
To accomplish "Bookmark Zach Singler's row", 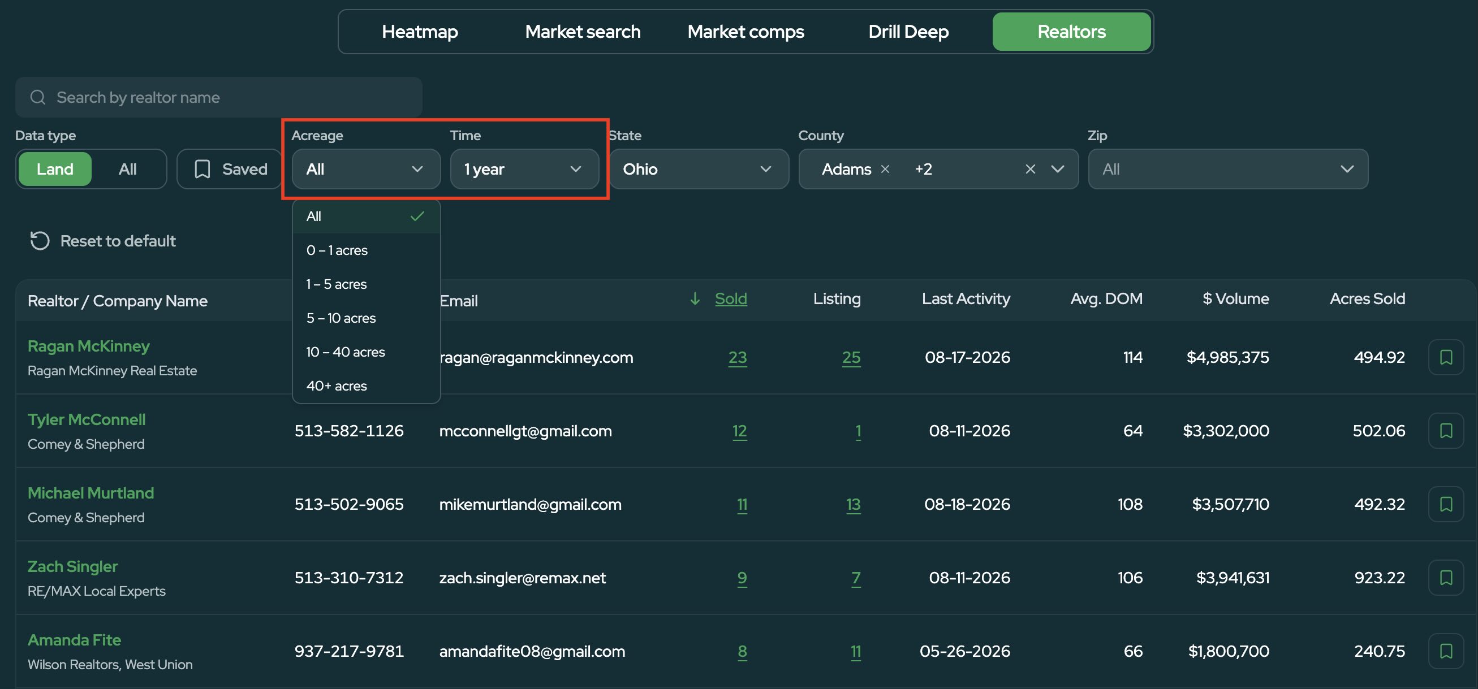I will [x=1446, y=577].
